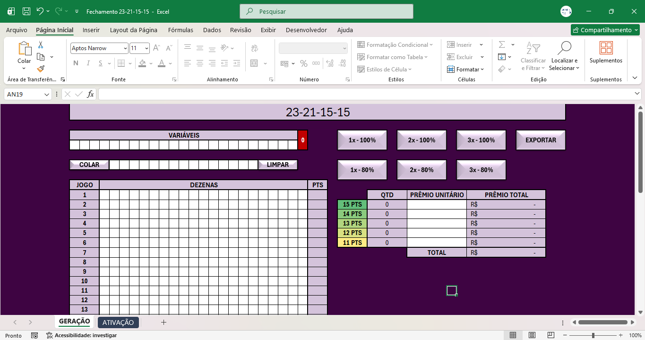Click the percent style icon
Image resolution: width=645 pixels, height=340 pixels.
coord(304,63)
